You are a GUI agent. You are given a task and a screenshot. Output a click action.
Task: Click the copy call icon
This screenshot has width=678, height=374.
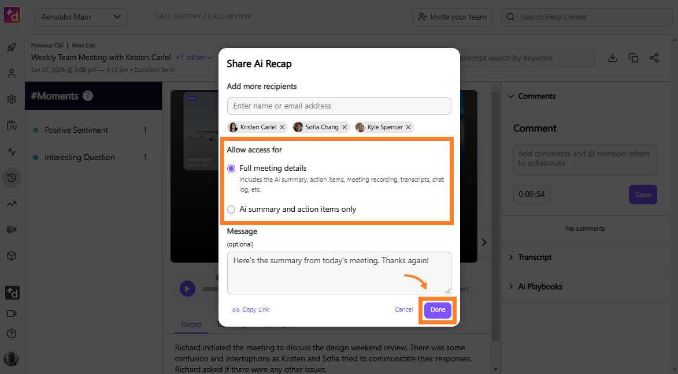click(x=633, y=58)
